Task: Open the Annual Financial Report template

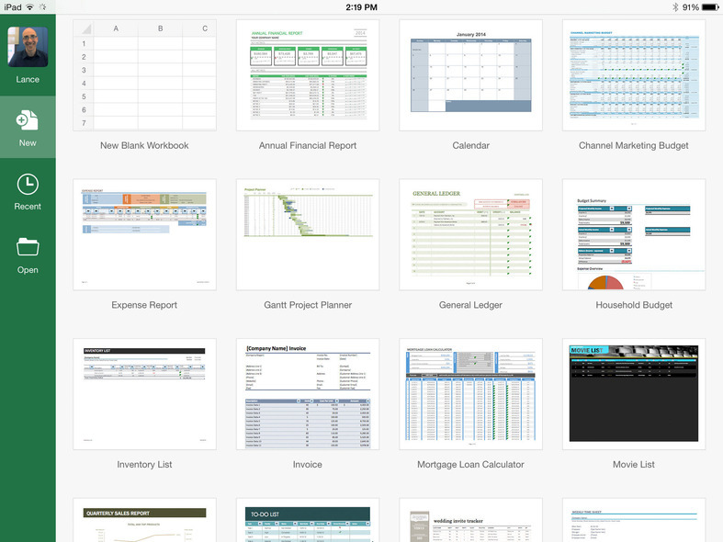Action: pyautogui.click(x=308, y=75)
